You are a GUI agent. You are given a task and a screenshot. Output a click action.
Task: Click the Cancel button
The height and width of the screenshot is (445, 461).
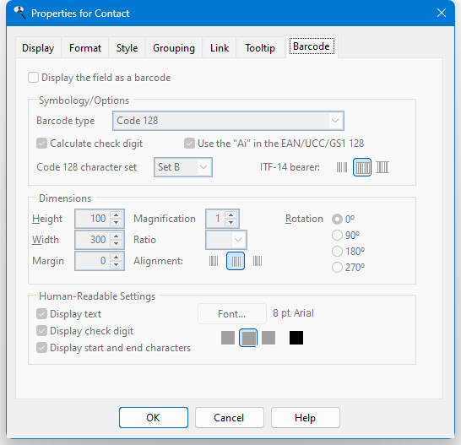(230, 418)
